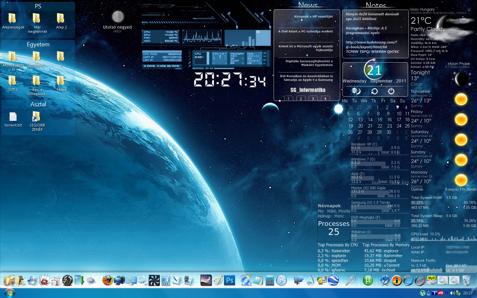Click the 21°C Partly Cloudy weather reading
The height and width of the screenshot is (298, 477).
tap(428, 25)
